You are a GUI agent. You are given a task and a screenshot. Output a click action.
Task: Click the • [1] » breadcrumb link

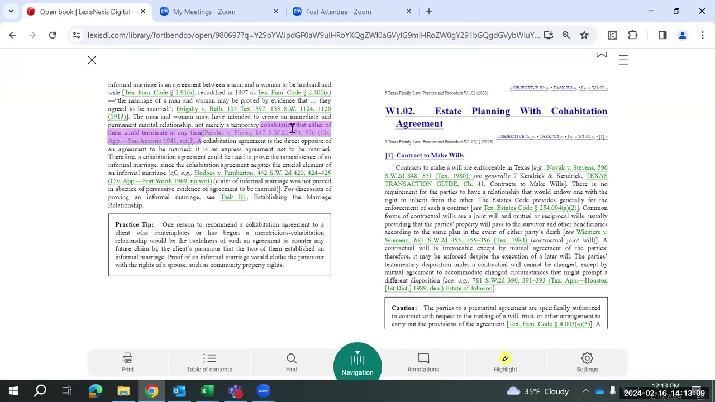[602, 137]
